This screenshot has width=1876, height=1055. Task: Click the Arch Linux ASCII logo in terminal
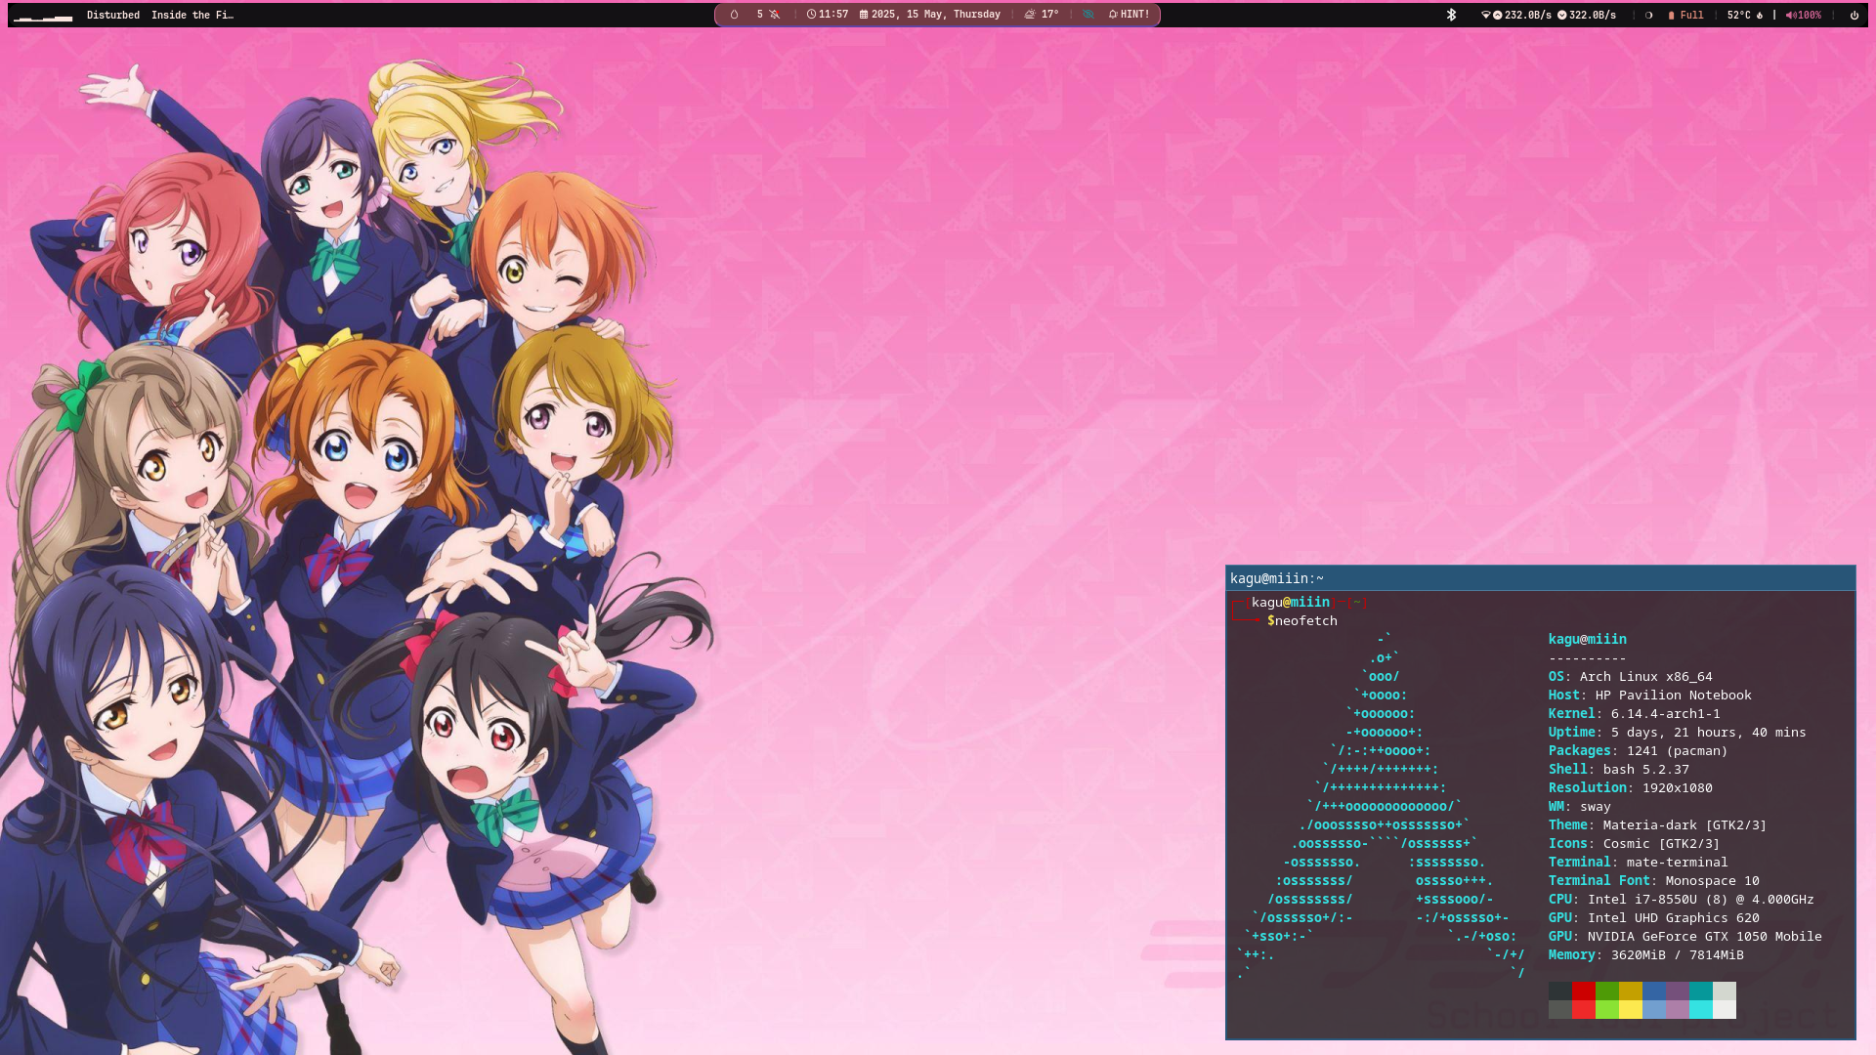(x=1382, y=807)
